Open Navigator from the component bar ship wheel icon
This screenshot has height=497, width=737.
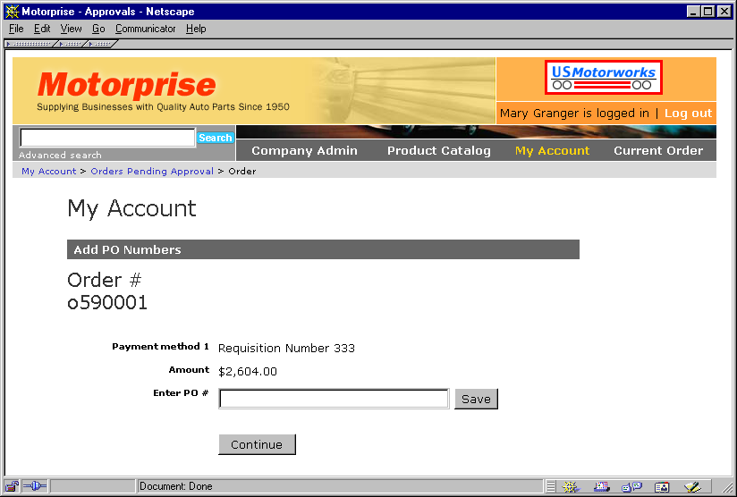pos(571,486)
